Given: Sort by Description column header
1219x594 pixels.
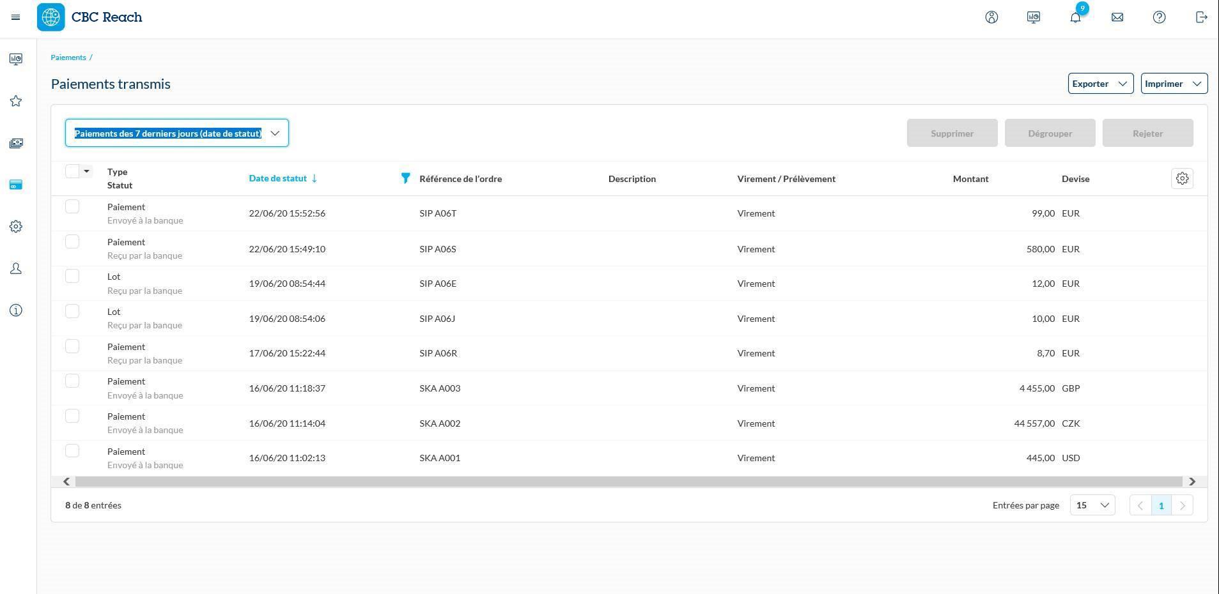Looking at the screenshot, I should 632,179.
